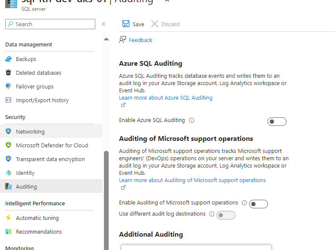The width and height of the screenshot is (335, 250).
Task: Collapse the sidebar with double chevron
Action: click(104, 24)
